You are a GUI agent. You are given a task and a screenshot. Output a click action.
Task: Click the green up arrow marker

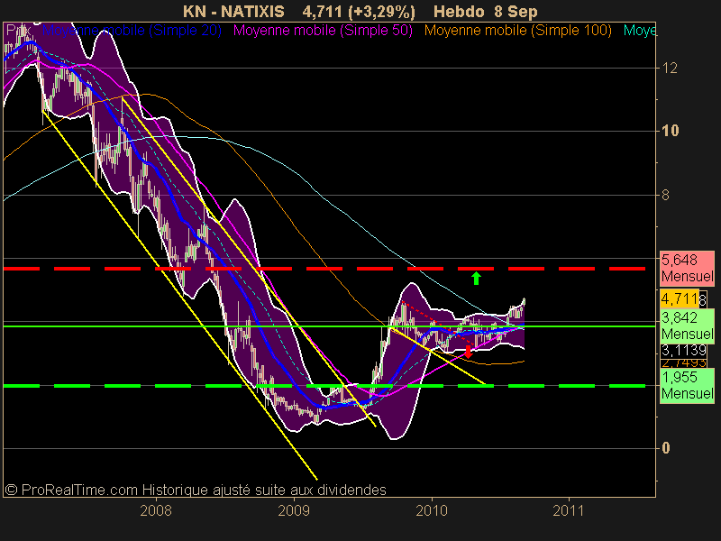point(477,278)
